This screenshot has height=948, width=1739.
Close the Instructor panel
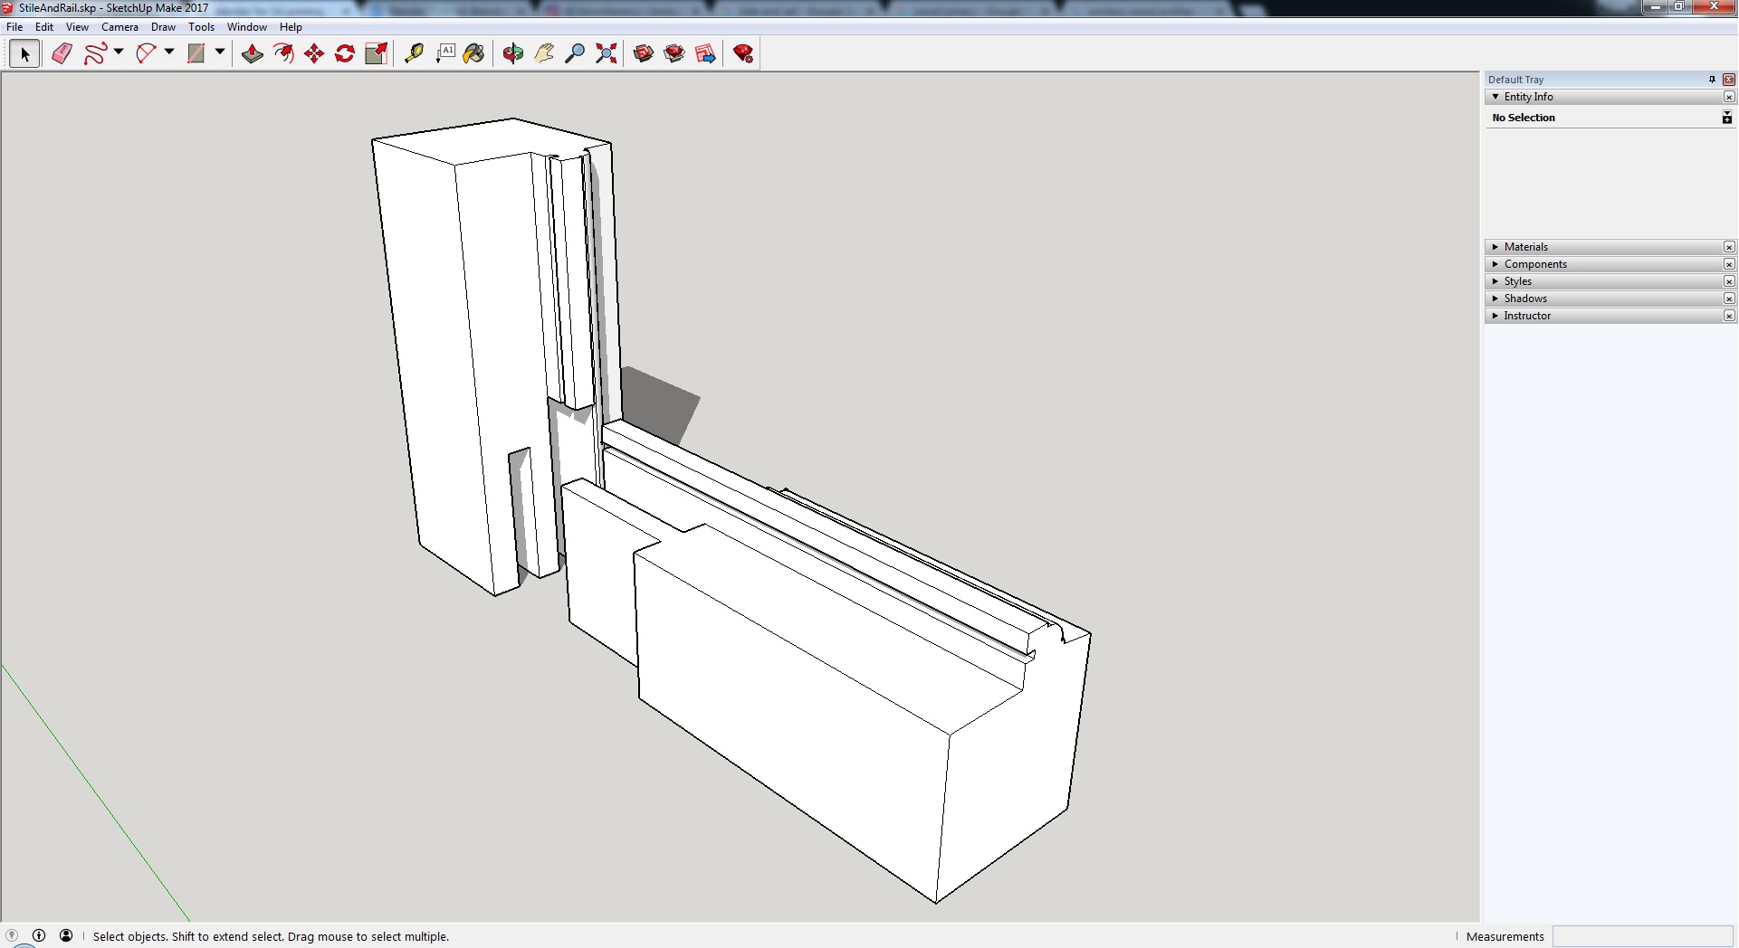click(1729, 316)
